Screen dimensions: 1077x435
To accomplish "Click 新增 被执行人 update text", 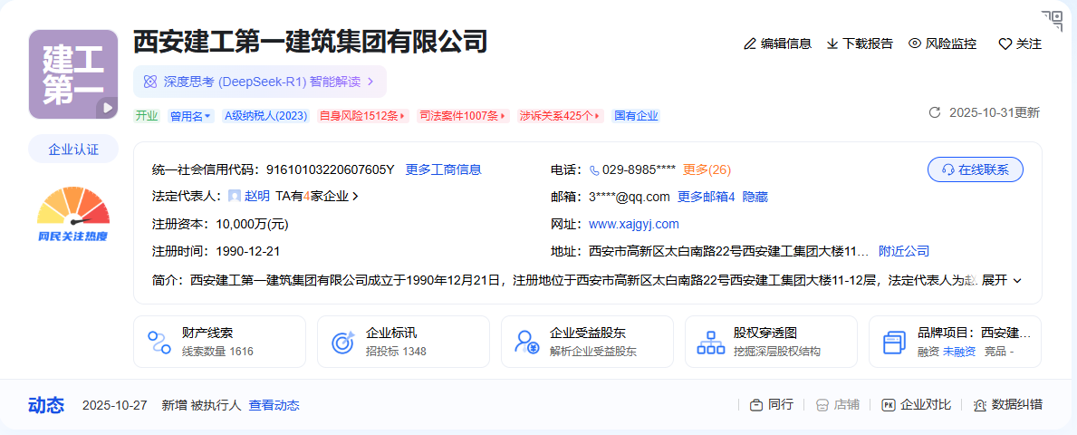I will point(201,405).
